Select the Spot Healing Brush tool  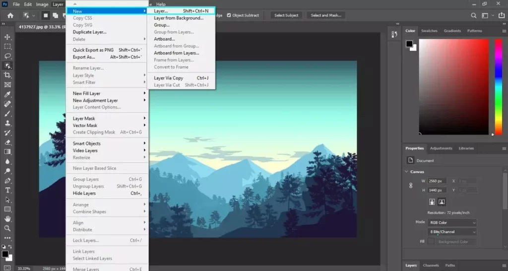[x=7, y=104]
